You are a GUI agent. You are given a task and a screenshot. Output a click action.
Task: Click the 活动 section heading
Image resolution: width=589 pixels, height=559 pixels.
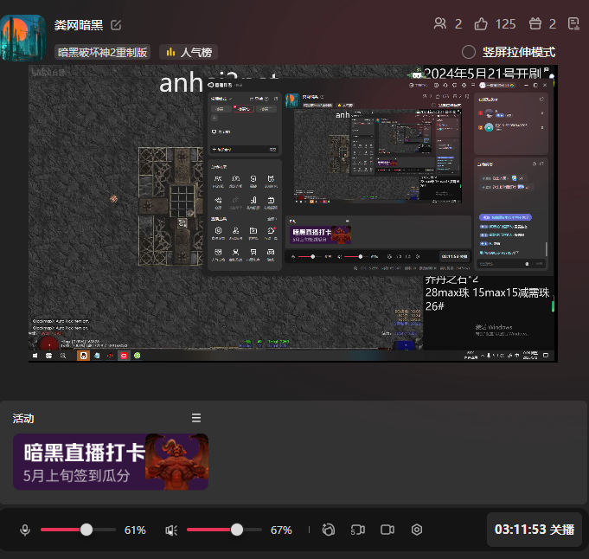[x=23, y=419]
